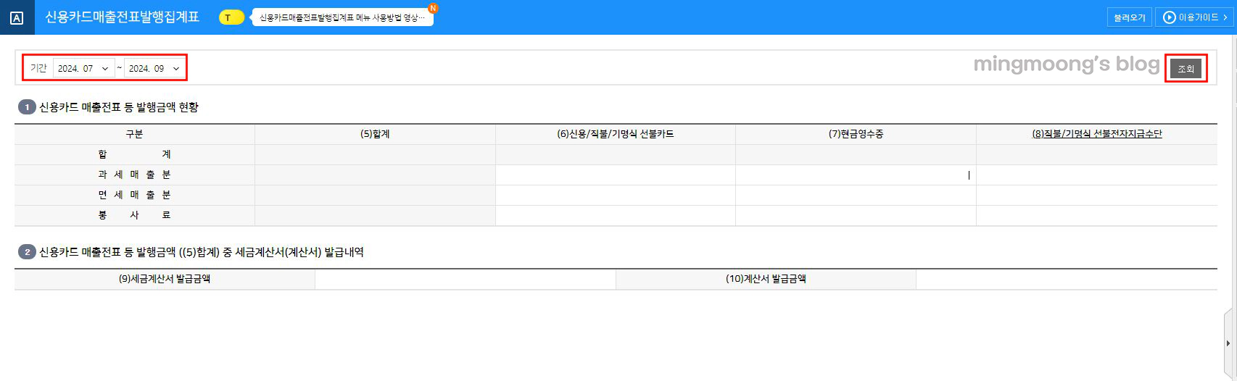The image size is (1237, 381).
Task: Open the start period dropdown 2024. 07
Action: click(x=83, y=68)
